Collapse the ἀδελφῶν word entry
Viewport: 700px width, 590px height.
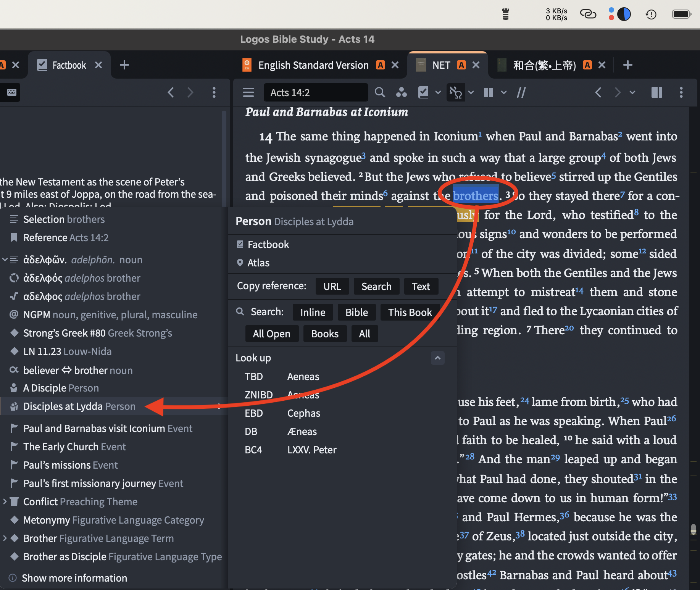tap(5, 260)
